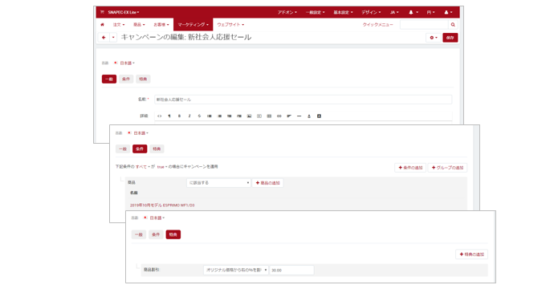Open the small dropdown arrow beside back button
Viewport: 554px width, 289px height.
[113, 38]
